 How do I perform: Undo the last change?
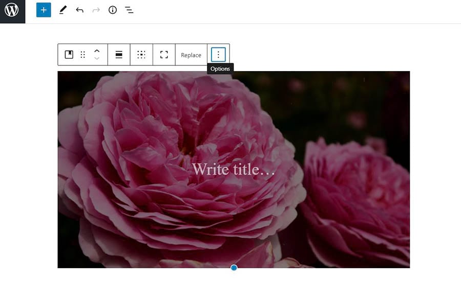click(x=79, y=10)
